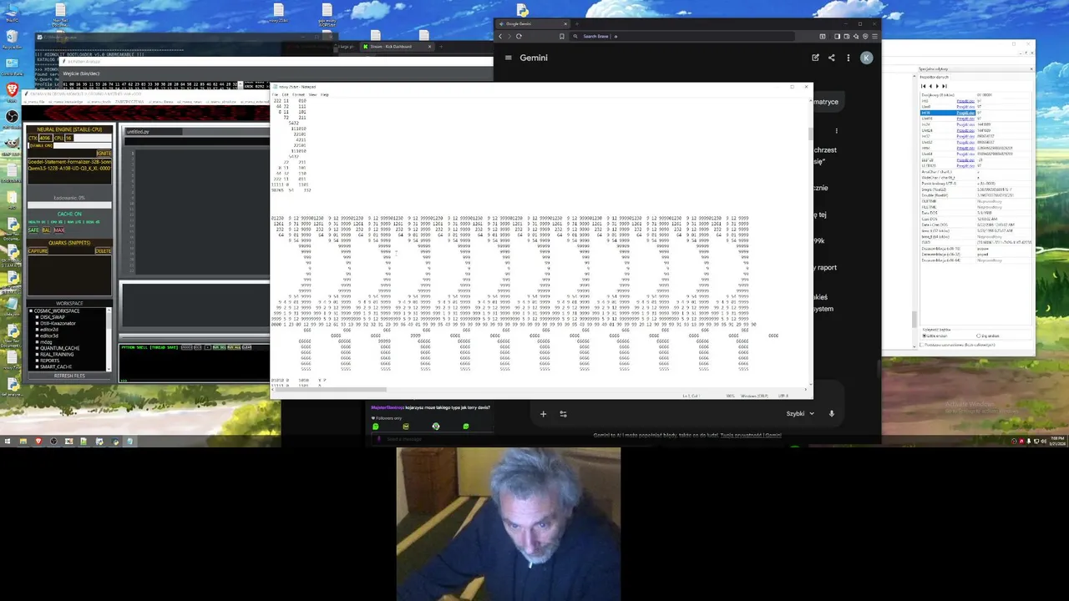Click Ładowanie progress bar in neural engine
This screenshot has height=601, width=1069.
pyautogui.click(x=69, y=205)
